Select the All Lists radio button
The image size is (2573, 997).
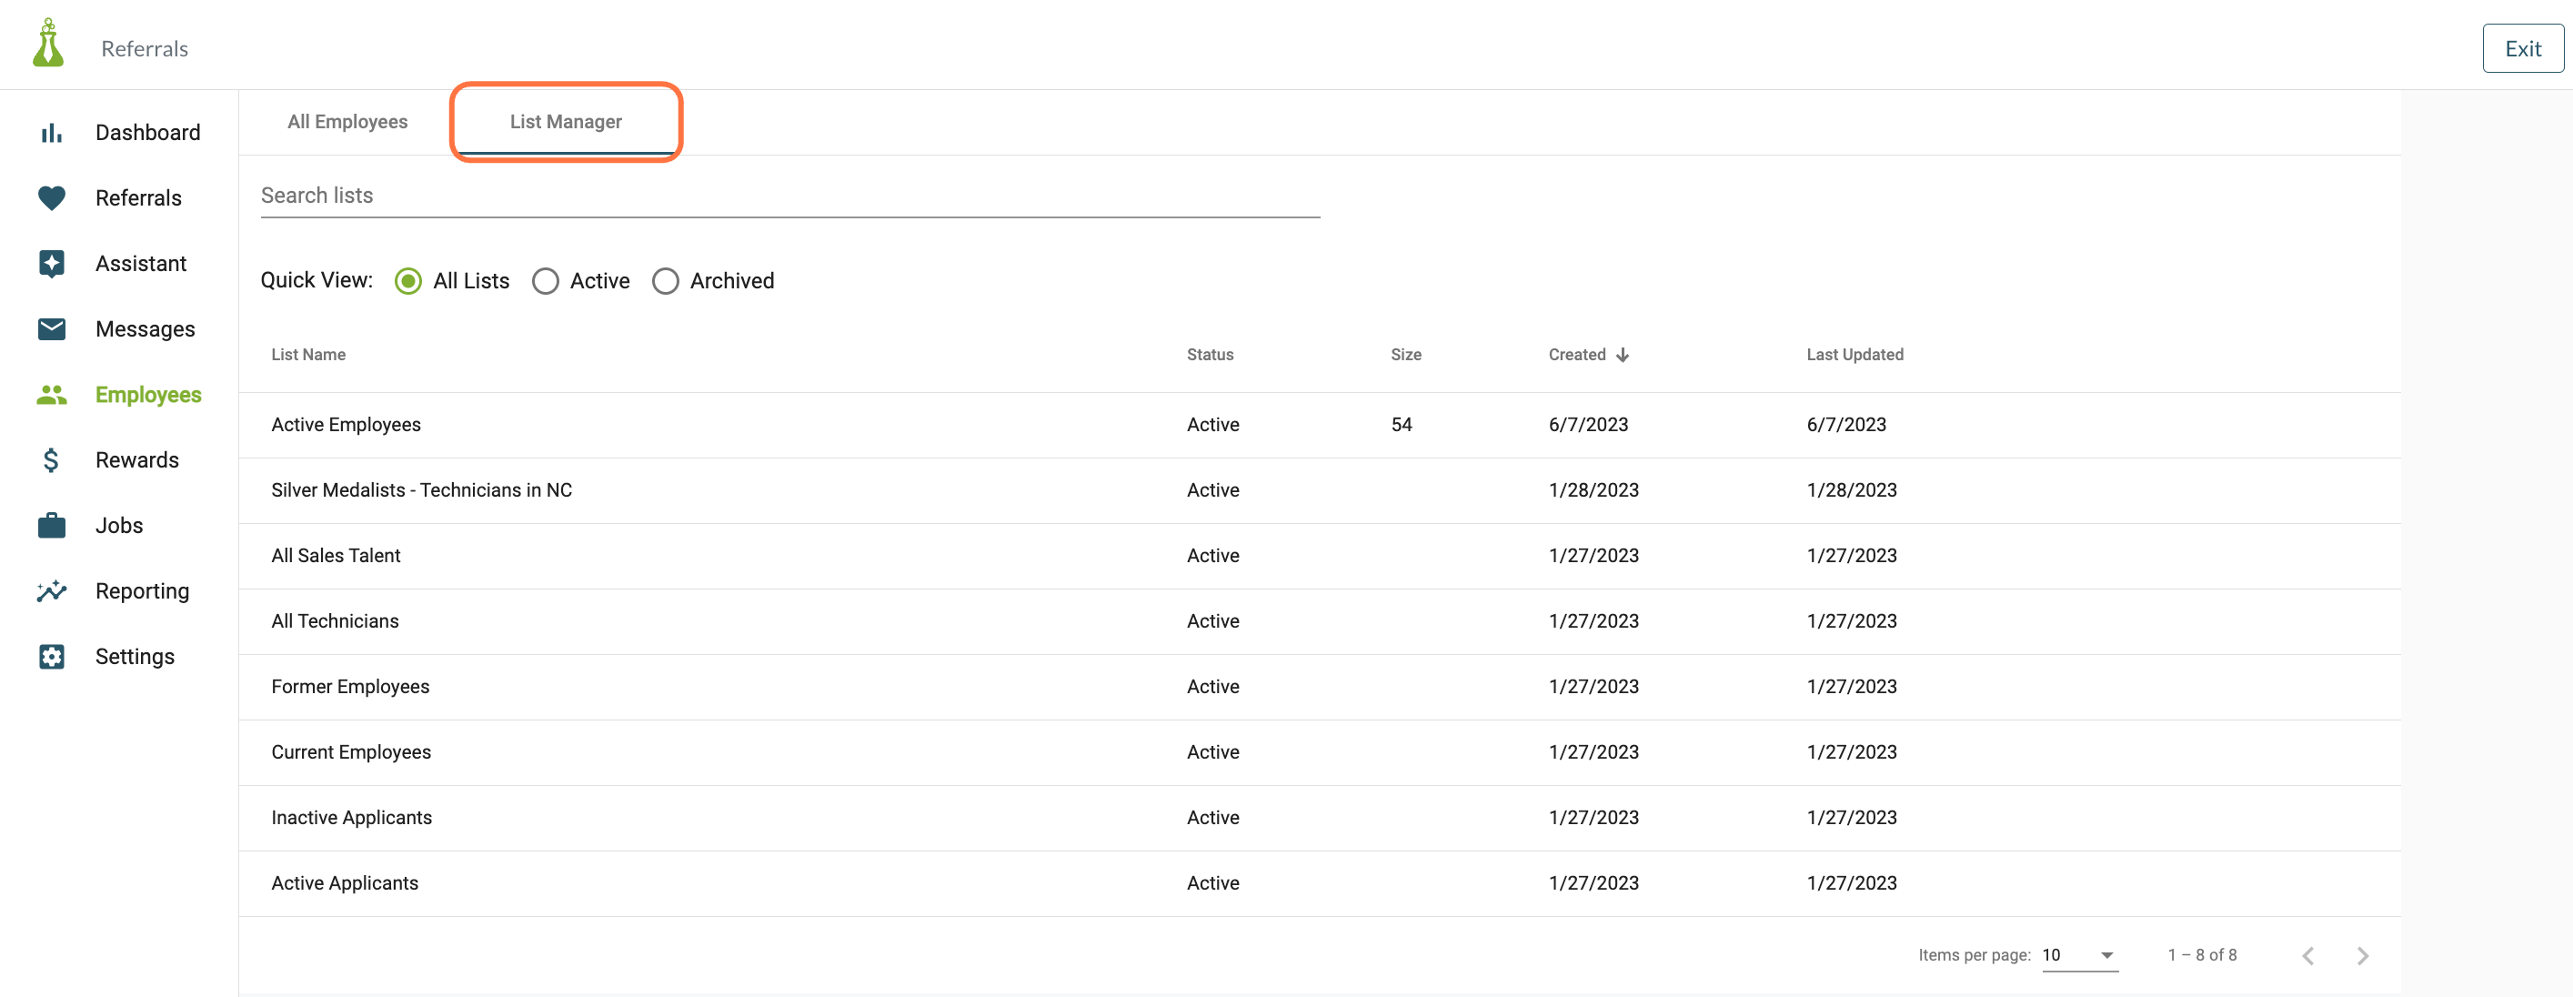point(407,281)
